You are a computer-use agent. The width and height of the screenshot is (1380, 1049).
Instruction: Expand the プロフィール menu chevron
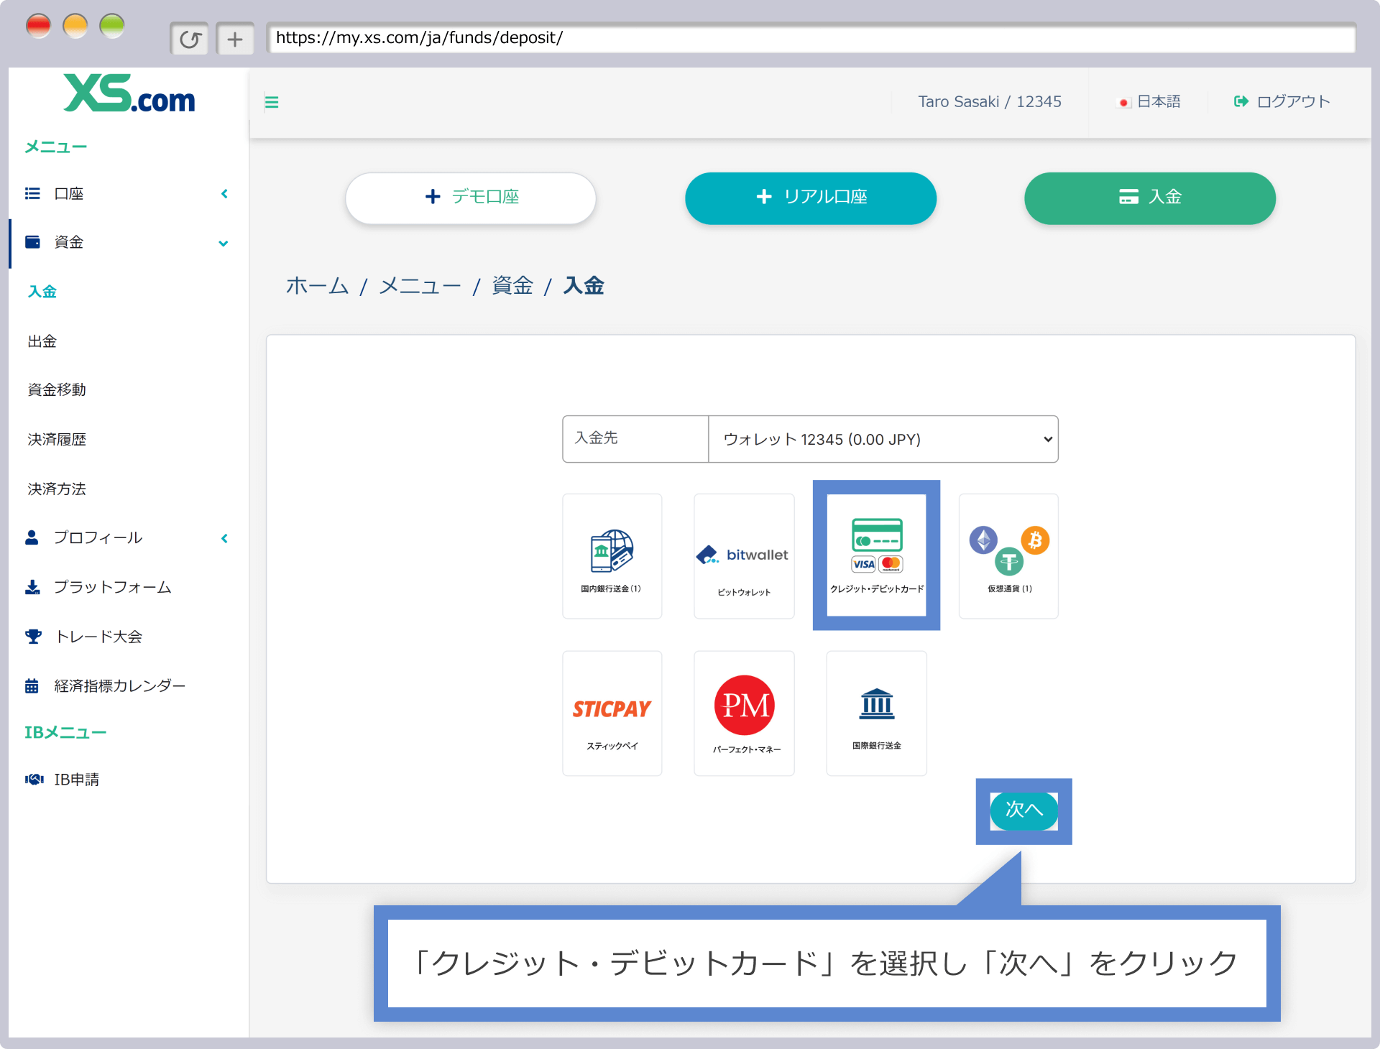point(224,538)
